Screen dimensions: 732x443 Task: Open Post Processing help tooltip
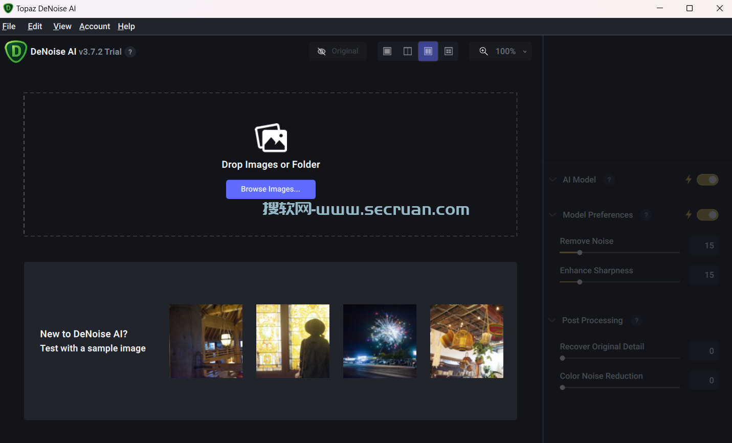click(636, 320)
